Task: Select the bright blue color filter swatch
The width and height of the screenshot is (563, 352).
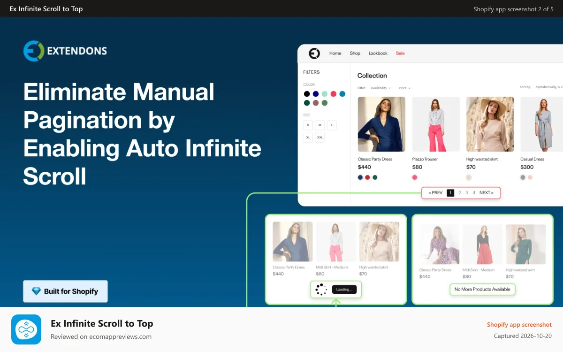Action: (342, 94)
